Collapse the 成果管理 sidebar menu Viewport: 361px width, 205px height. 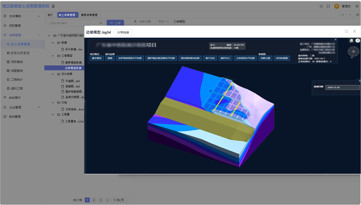[39, 35]
